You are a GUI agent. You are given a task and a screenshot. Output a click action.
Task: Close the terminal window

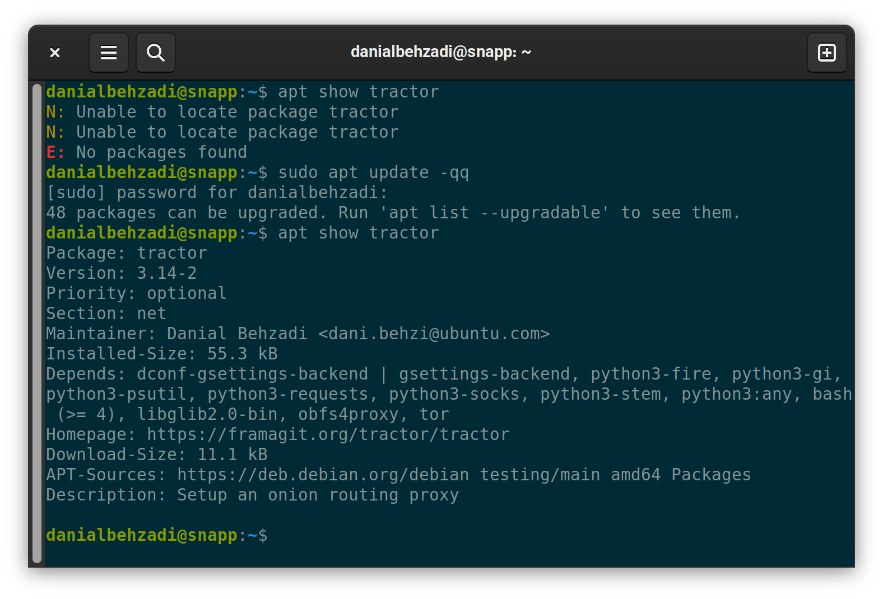(55, 53)
